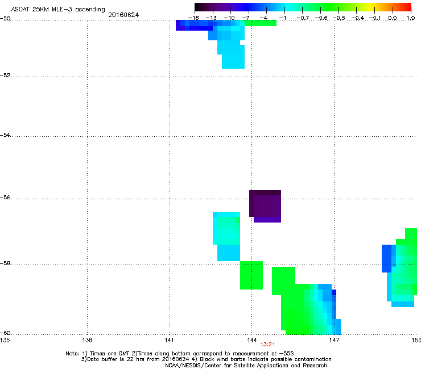Click the green data square crossing the 144 gridline
This screenshot has width=421, height=369.
251,275
